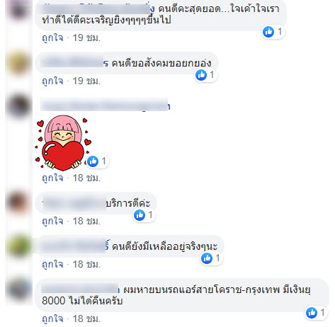This screenshot has width=335, height=327.
Task: Open the 18 ชม. timestamp under sticker comment
Action: click(x=86, y=178)
